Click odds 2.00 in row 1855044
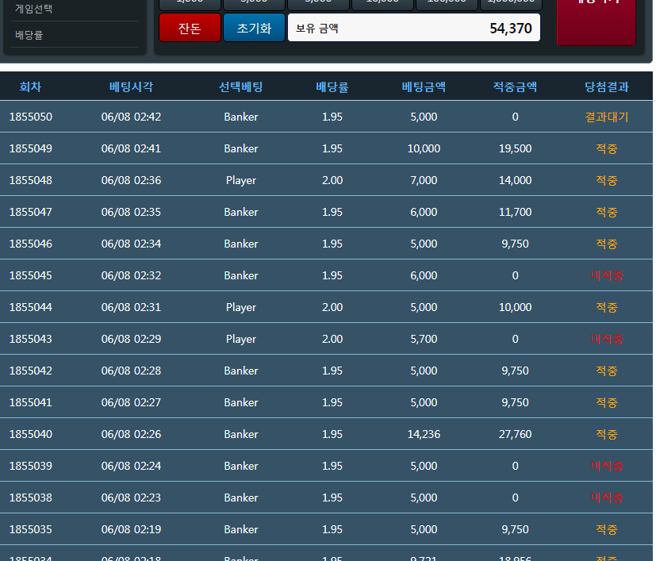The width and height of the screenshot is (656, 561). pos(332,307)
